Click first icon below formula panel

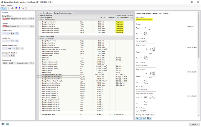pos(137,118)
